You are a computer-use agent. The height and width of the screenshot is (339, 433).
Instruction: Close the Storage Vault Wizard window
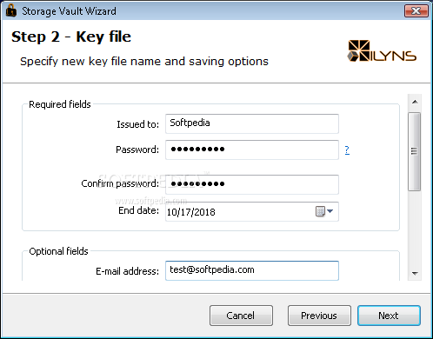click(x=416, y=11)
